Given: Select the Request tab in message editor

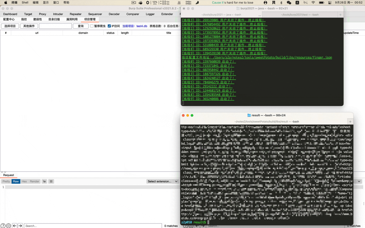Looking at the screenshot, I should (8, 175).
